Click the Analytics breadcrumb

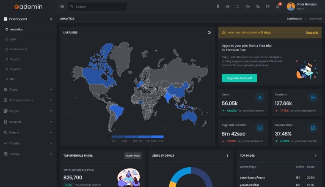pyautogui.click(x=315, y=19)
